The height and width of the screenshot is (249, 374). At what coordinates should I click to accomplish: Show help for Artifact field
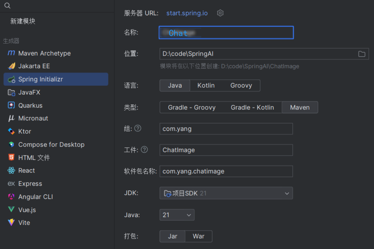144,150
